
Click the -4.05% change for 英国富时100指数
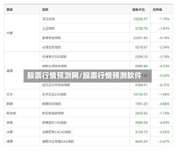click(164, 123)
